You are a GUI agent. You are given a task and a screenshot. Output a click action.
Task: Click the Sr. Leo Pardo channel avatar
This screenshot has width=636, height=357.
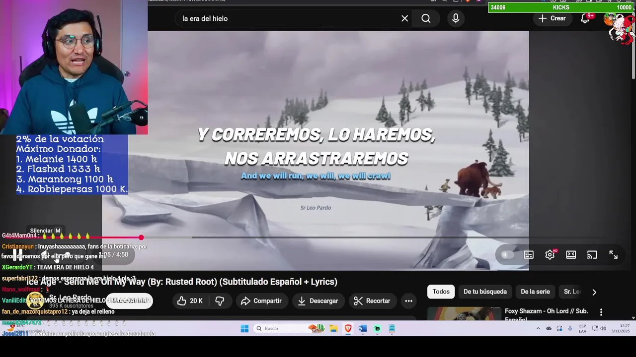[x=35, y=300]
